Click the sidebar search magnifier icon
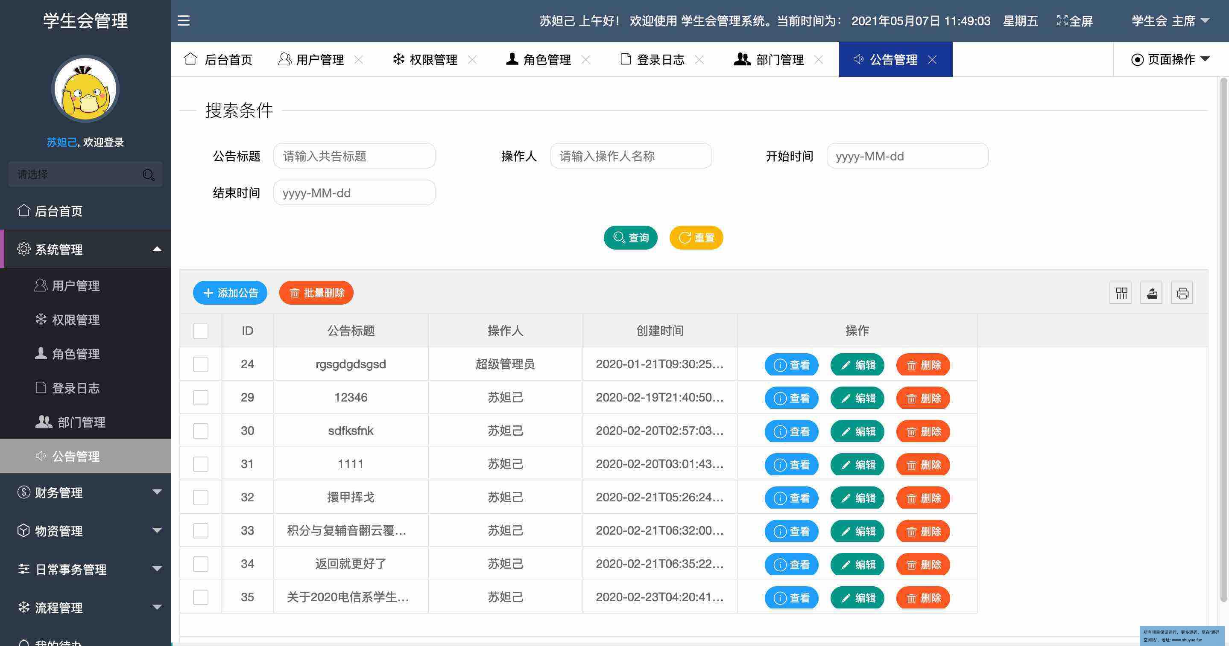Viewport: 1229px width, 646px height. [x=148, y=175]
